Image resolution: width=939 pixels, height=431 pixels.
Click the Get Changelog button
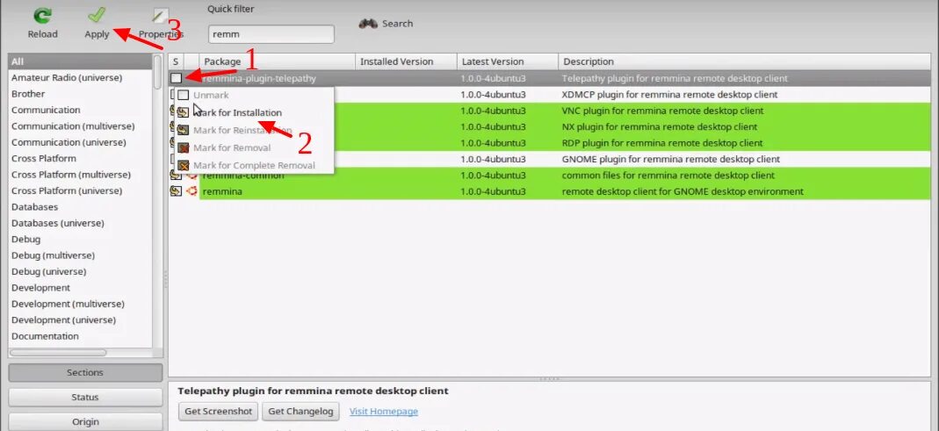[x=300, y=411]
